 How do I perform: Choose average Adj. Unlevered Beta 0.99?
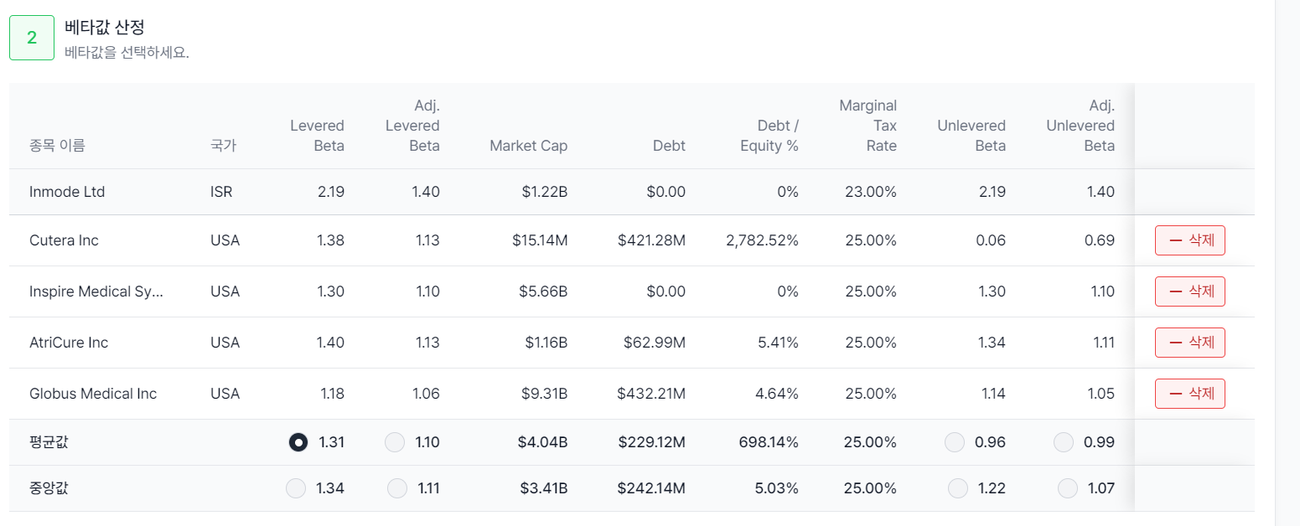[x=1064, y=442]
